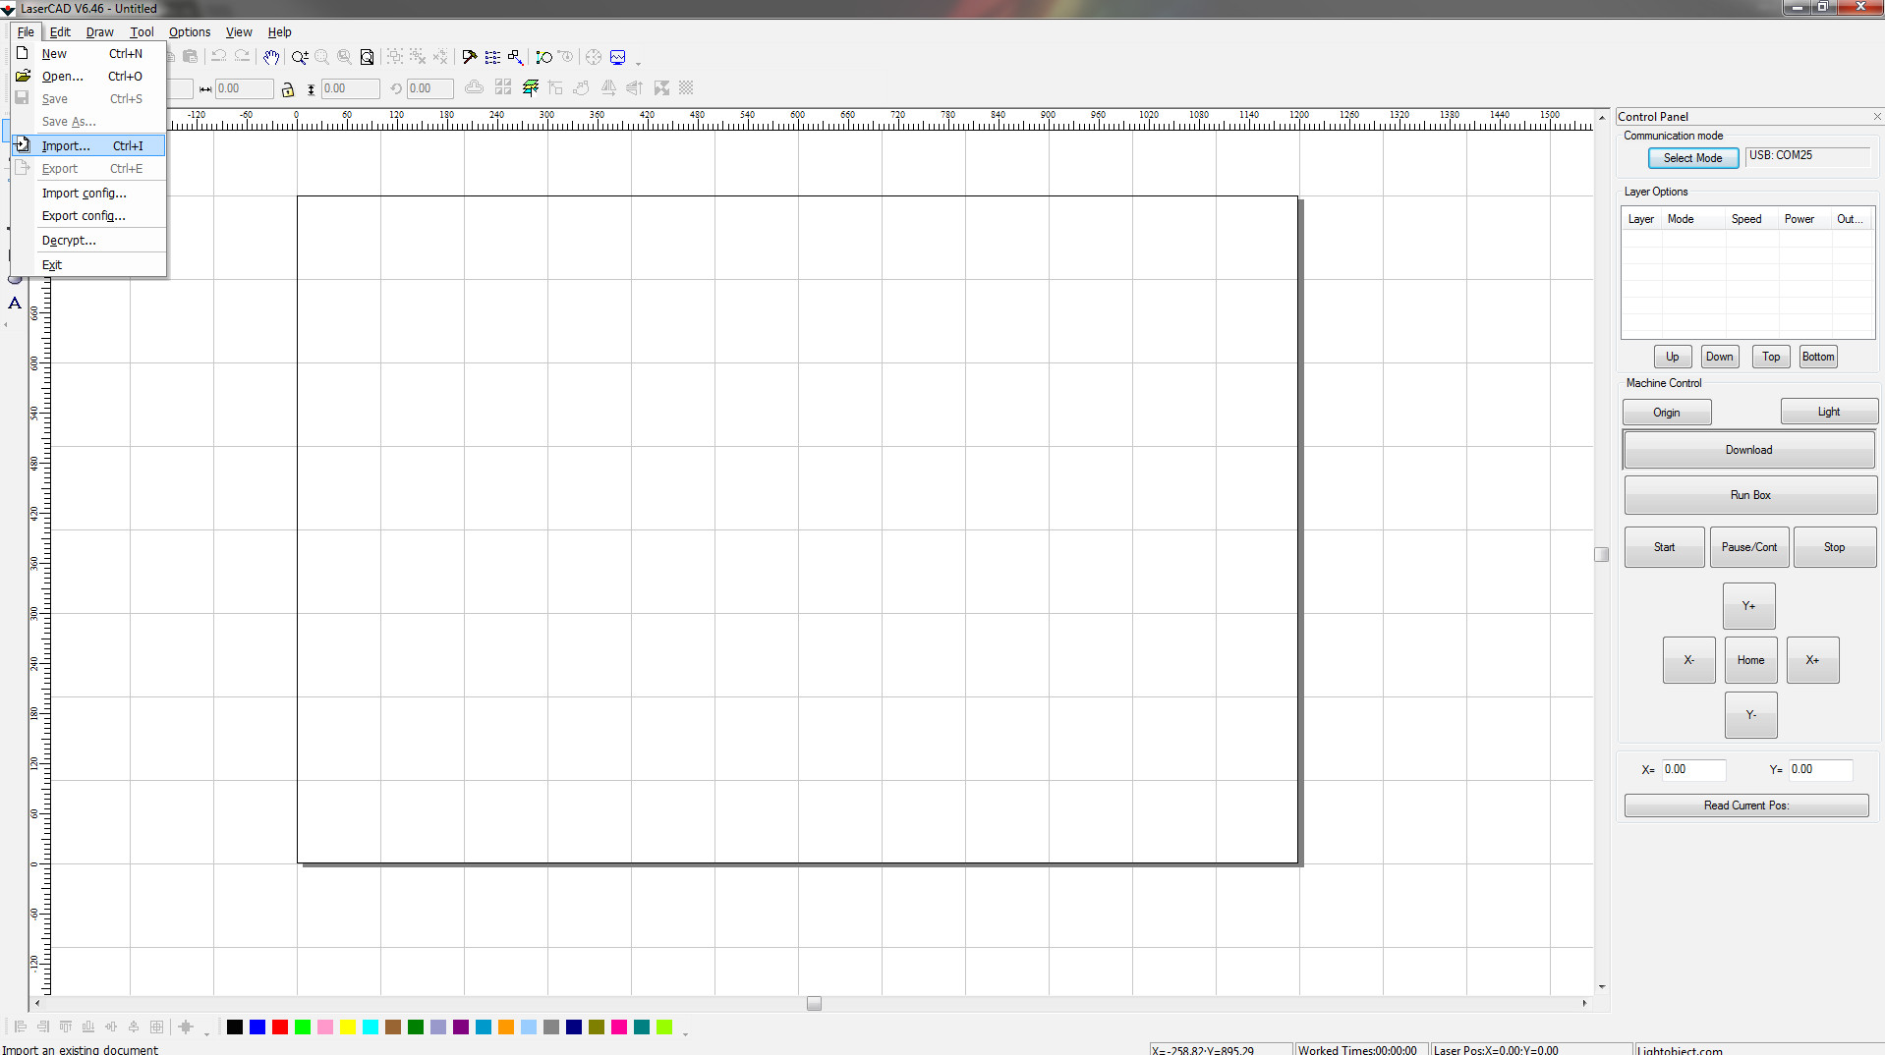Viewport: 1885px width, 1055px height.
Task: Click the blue monitor icon in toolbar
Action: pos(618,57)
